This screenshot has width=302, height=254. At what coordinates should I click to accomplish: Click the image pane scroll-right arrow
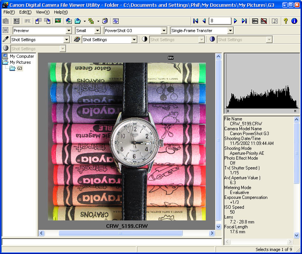click(x=212, y=233)
